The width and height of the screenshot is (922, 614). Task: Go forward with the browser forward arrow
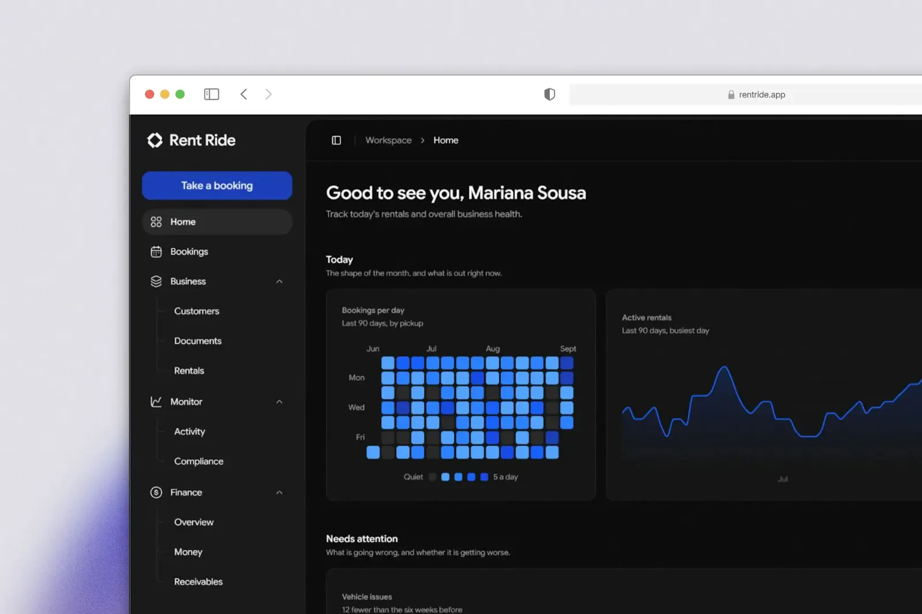click(x=268, y=94)
